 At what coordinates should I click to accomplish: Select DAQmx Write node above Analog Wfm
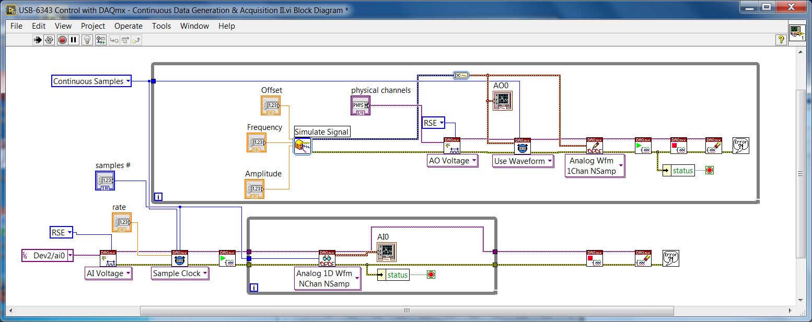(x=595, y=146)
